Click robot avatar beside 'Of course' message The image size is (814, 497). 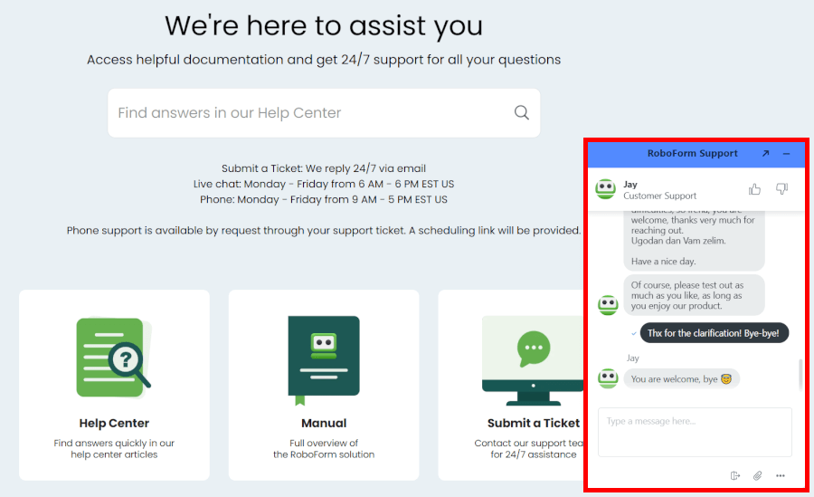(608, 304)
